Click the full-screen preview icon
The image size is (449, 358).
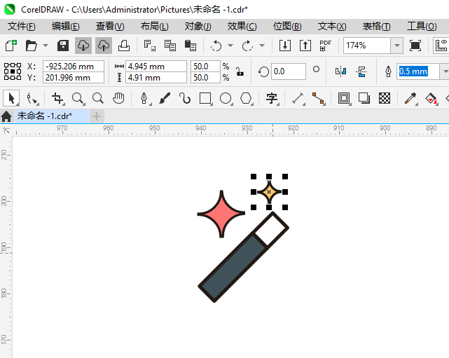[415, 46]
